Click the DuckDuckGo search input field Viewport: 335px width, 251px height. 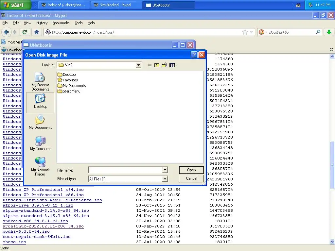pos(291,32)
